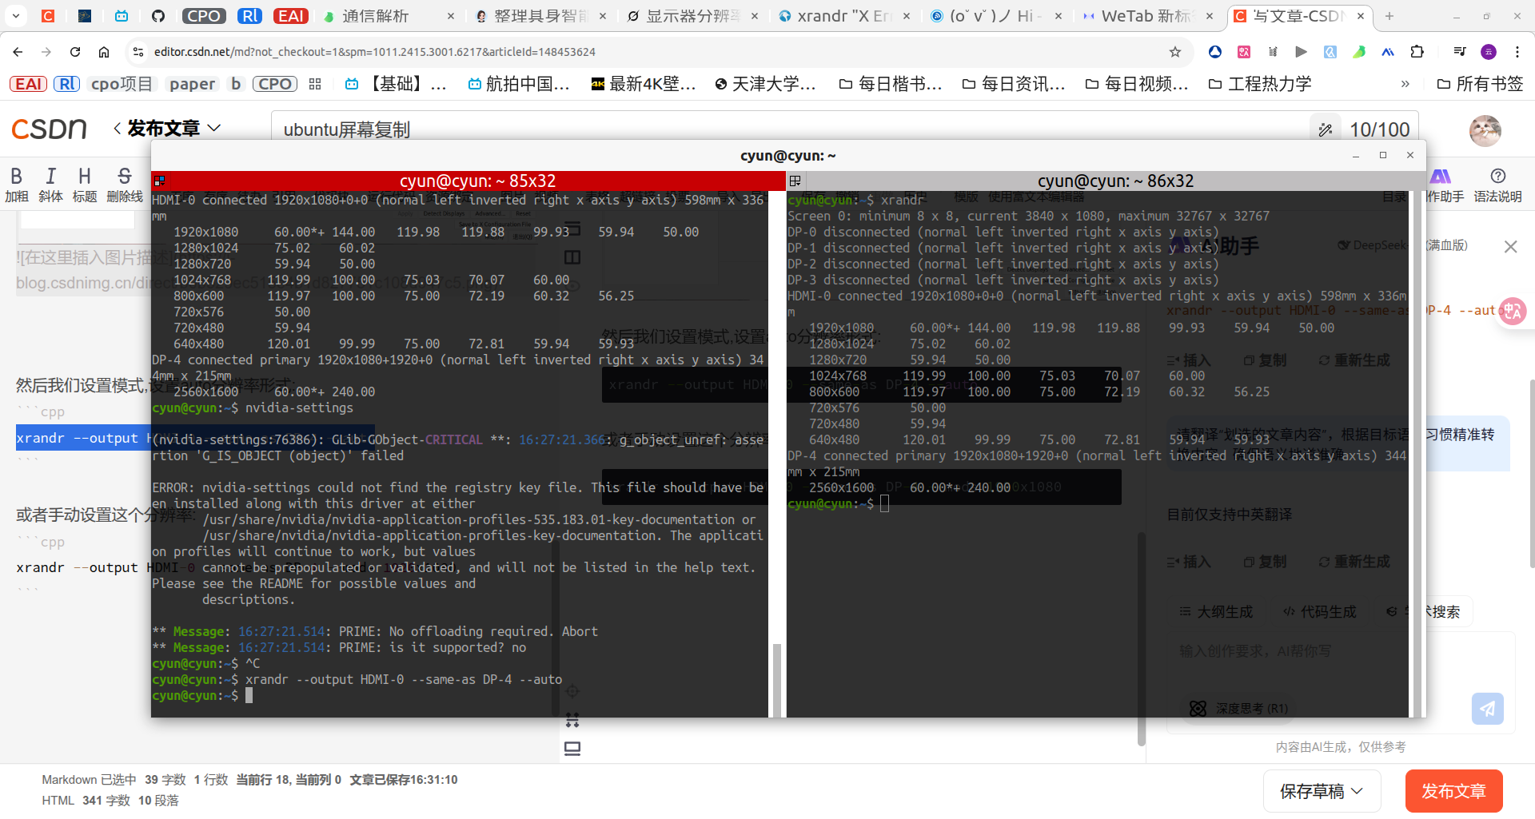Click the orange 发布文章 button
This screenshot has width=1535, height=819.
point(1453,791)
